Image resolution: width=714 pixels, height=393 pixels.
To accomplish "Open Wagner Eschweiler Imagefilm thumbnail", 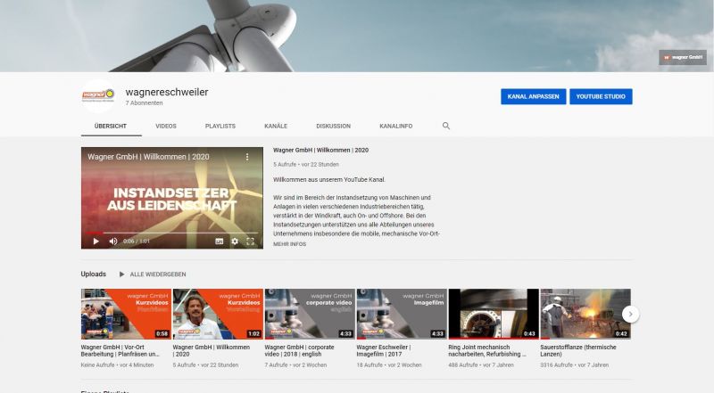I will click(402, 314).
